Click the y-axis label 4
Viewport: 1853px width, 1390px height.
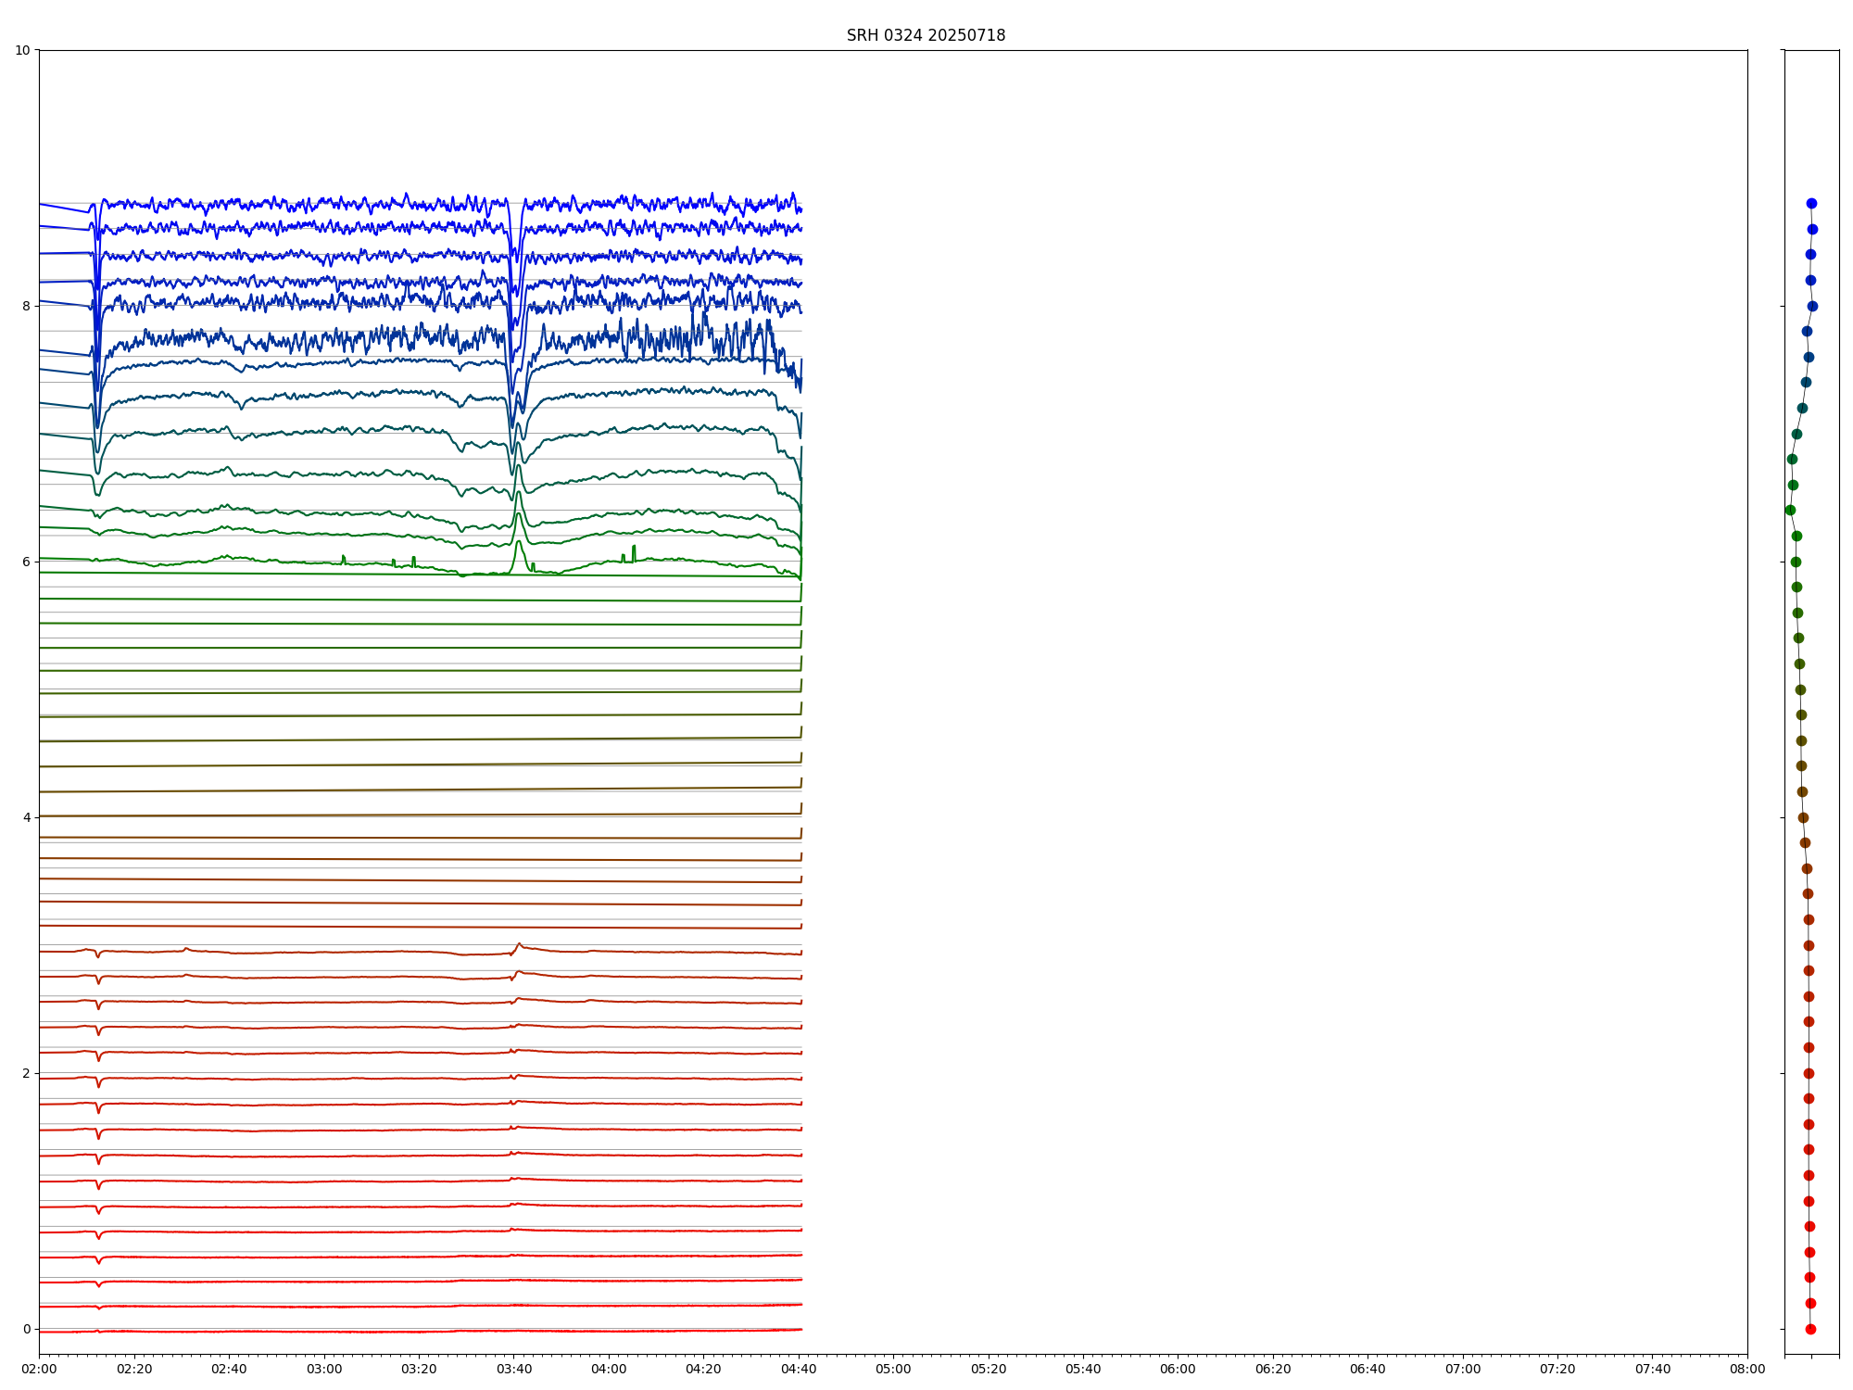click(26, 817)
